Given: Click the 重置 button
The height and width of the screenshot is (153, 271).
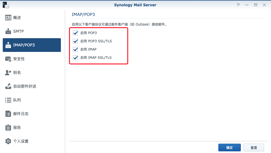Looking at the screenshot, I should pyautogui.click(x=254, y=148).
